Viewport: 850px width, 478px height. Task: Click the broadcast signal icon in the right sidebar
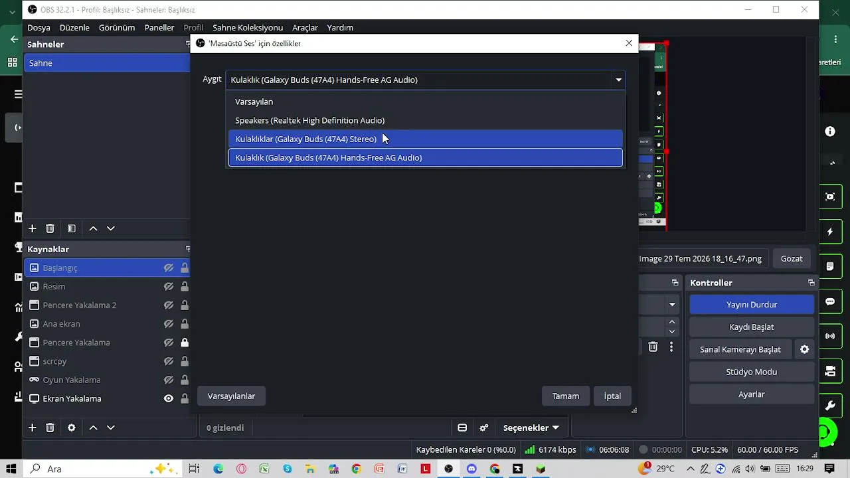[x=830, y=336]
